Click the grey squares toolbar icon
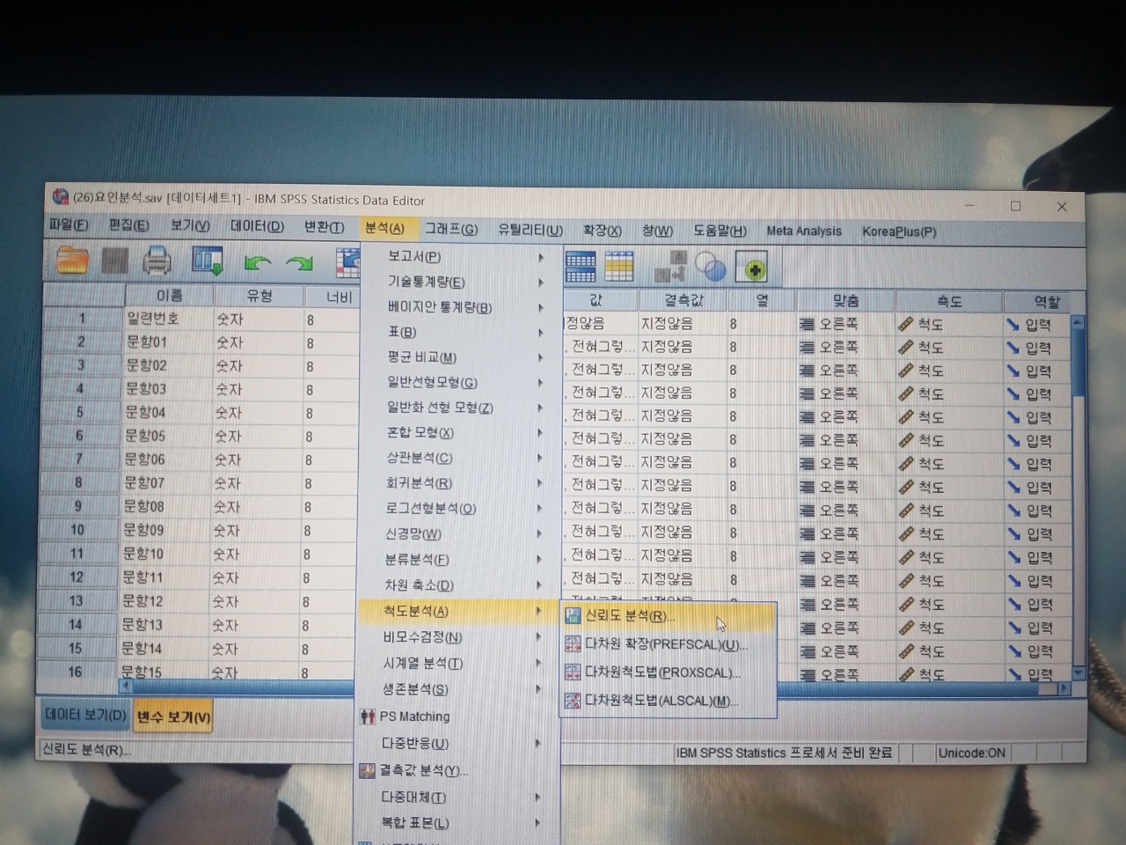 click(x=670, y=266)
